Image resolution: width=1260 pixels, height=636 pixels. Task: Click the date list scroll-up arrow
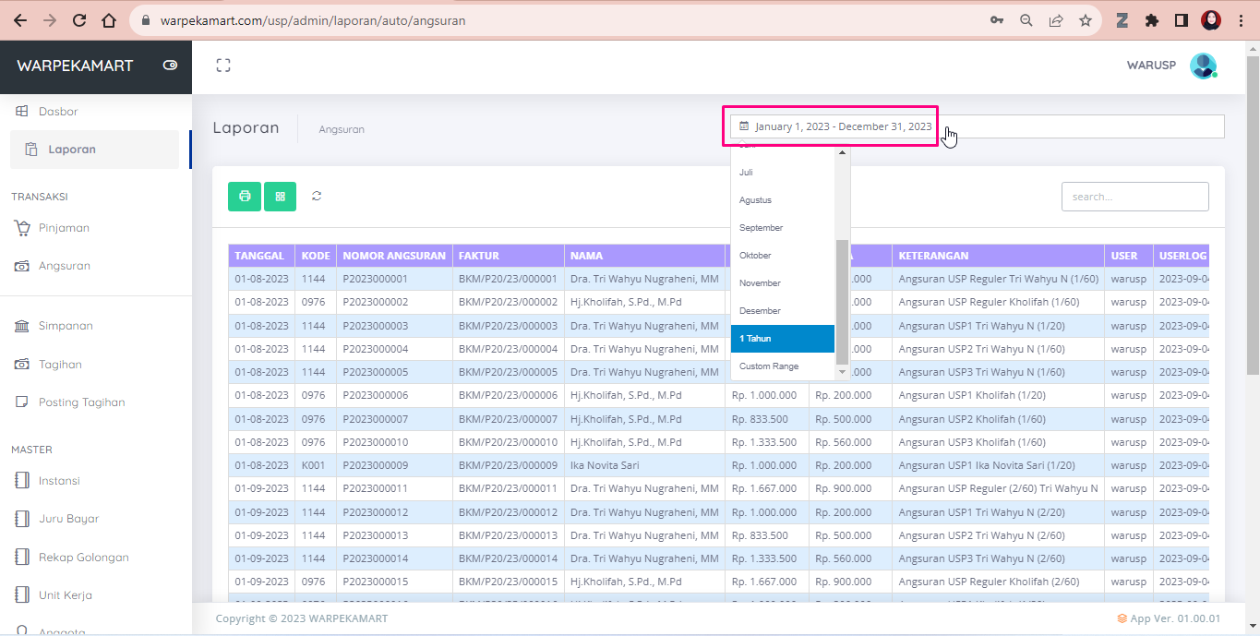(842, 153)
